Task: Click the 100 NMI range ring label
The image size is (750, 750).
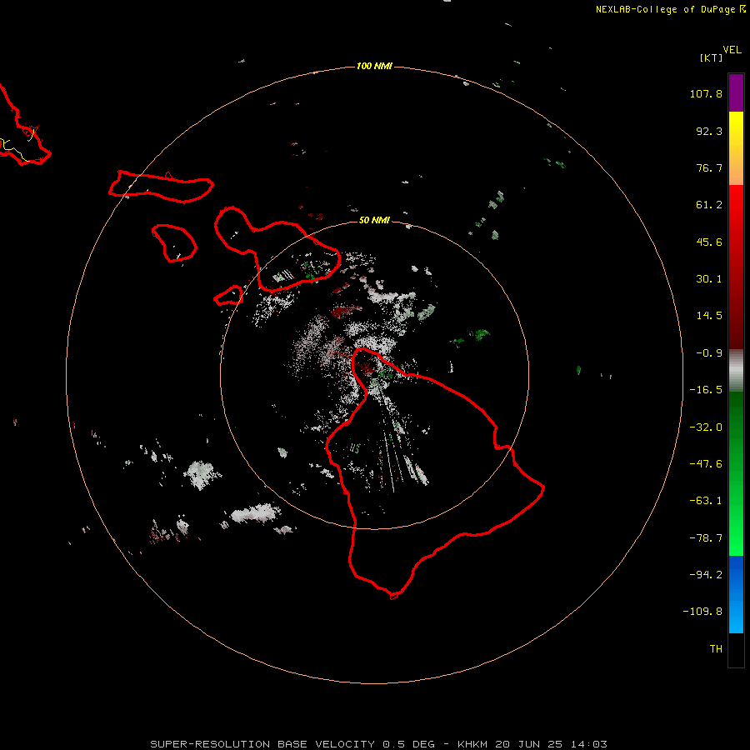Action: click(374, 66)
